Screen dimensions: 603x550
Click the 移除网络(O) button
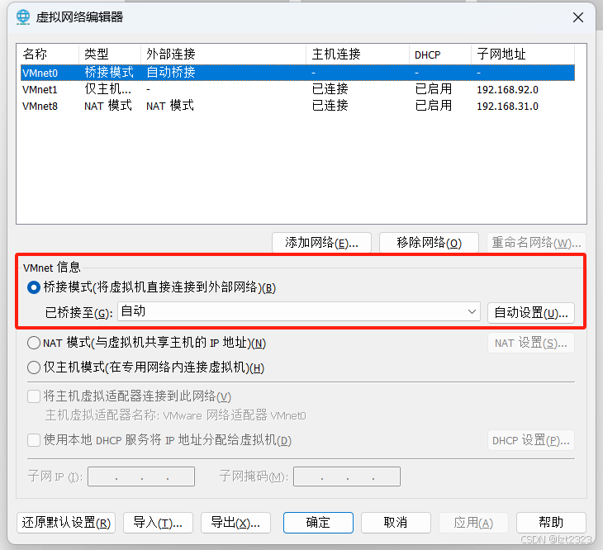429,243
